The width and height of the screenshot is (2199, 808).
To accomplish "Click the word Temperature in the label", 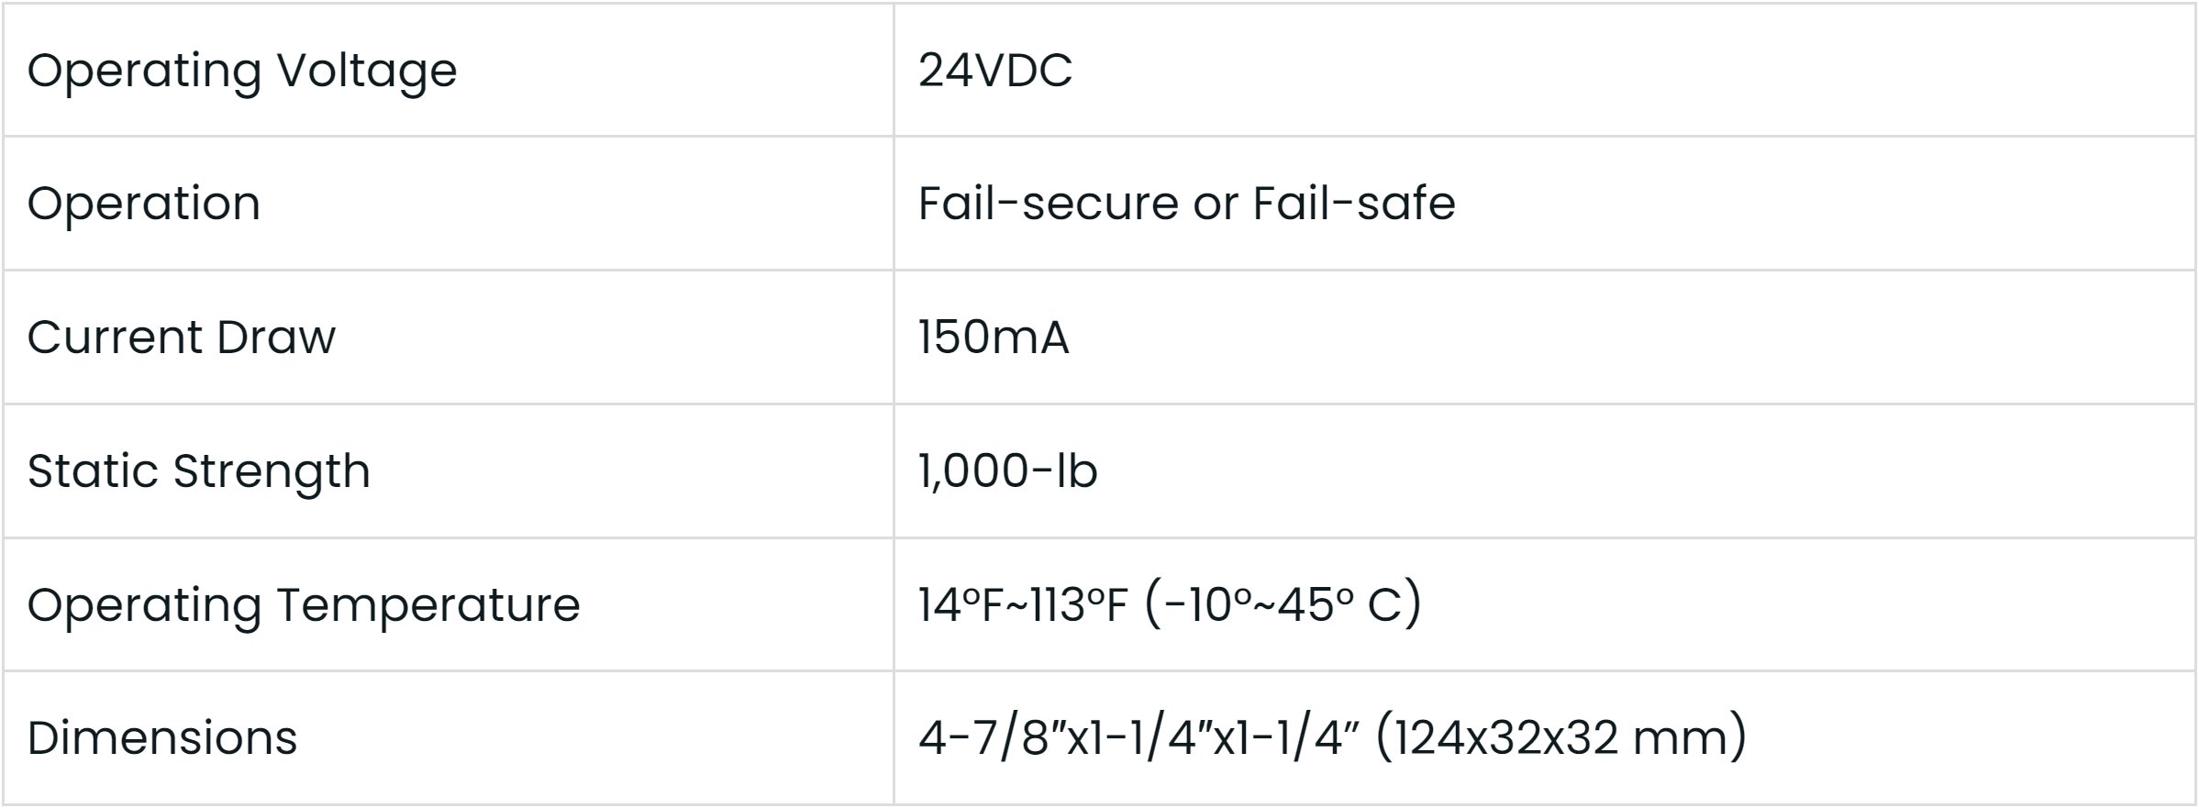I will [428, 605].
